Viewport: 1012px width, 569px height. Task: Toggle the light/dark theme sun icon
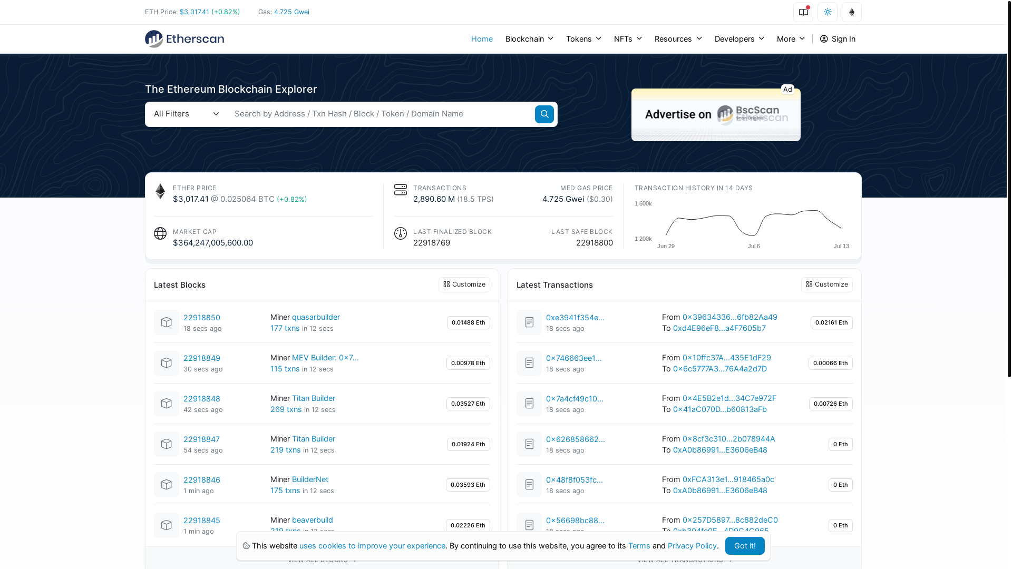[x=828, y=12]
